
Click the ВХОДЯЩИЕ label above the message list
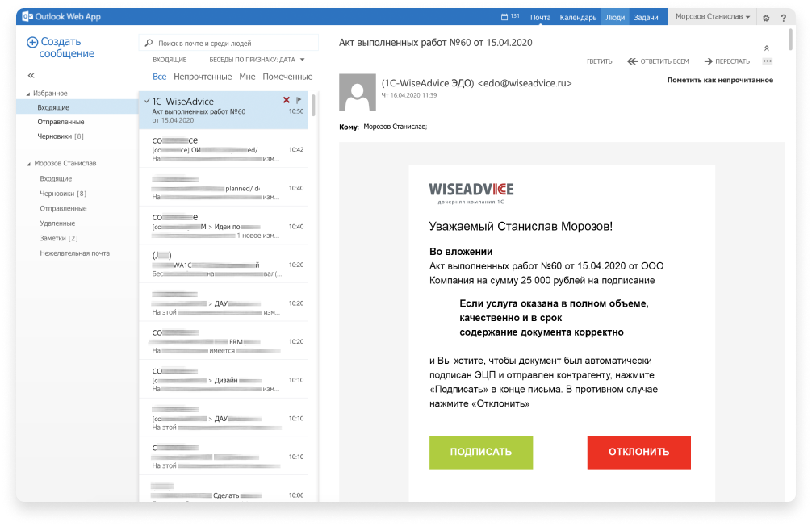(x=170, y=60)
